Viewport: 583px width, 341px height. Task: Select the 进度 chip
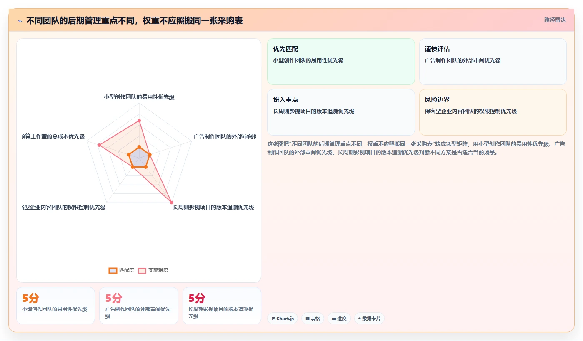pos(339,319)
